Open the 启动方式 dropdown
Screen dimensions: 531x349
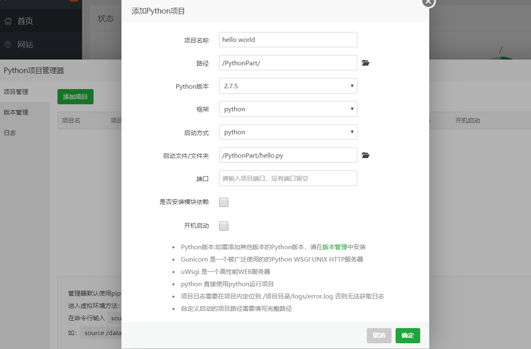coord(288,132)
